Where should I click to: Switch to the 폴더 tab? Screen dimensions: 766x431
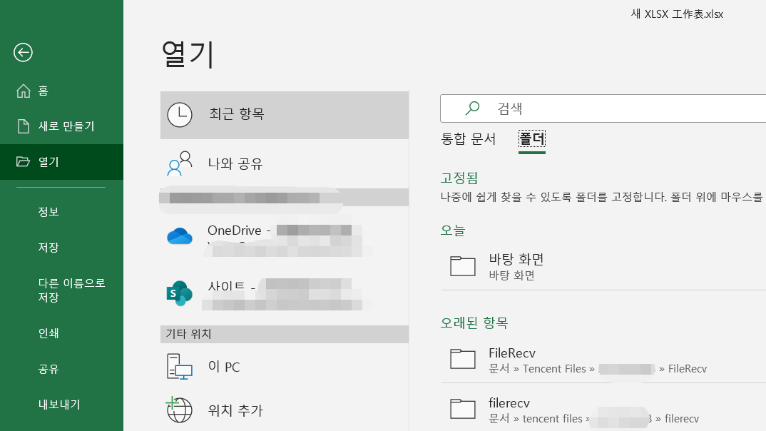(x=530, y=140)
